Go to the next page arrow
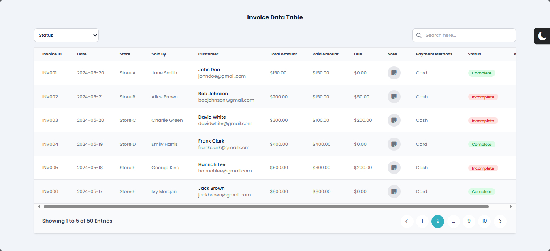Viewport: 550px width, 251px height. 500,221
